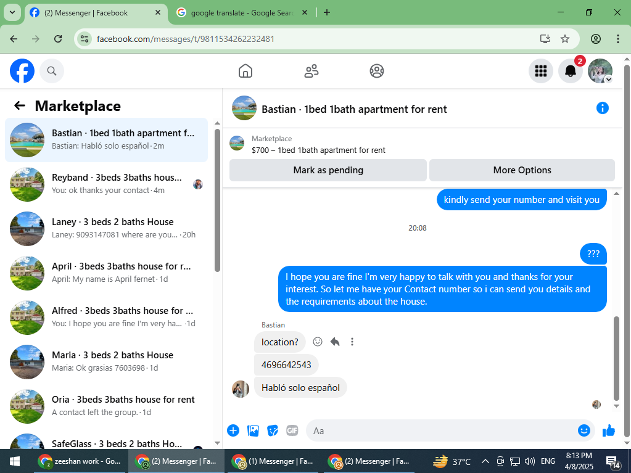Click Bastian's avatar beside last message
Screen dimensions: 631x473
[241, 389]
